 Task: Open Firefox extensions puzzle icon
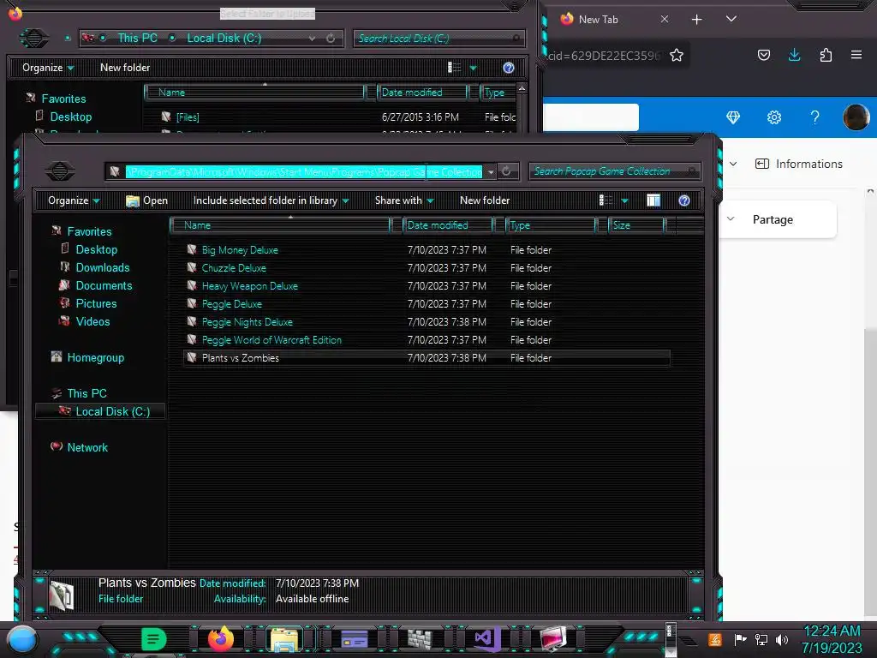point(826,55)
